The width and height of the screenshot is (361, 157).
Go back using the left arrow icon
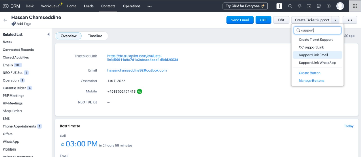click(x=5, y=20)
